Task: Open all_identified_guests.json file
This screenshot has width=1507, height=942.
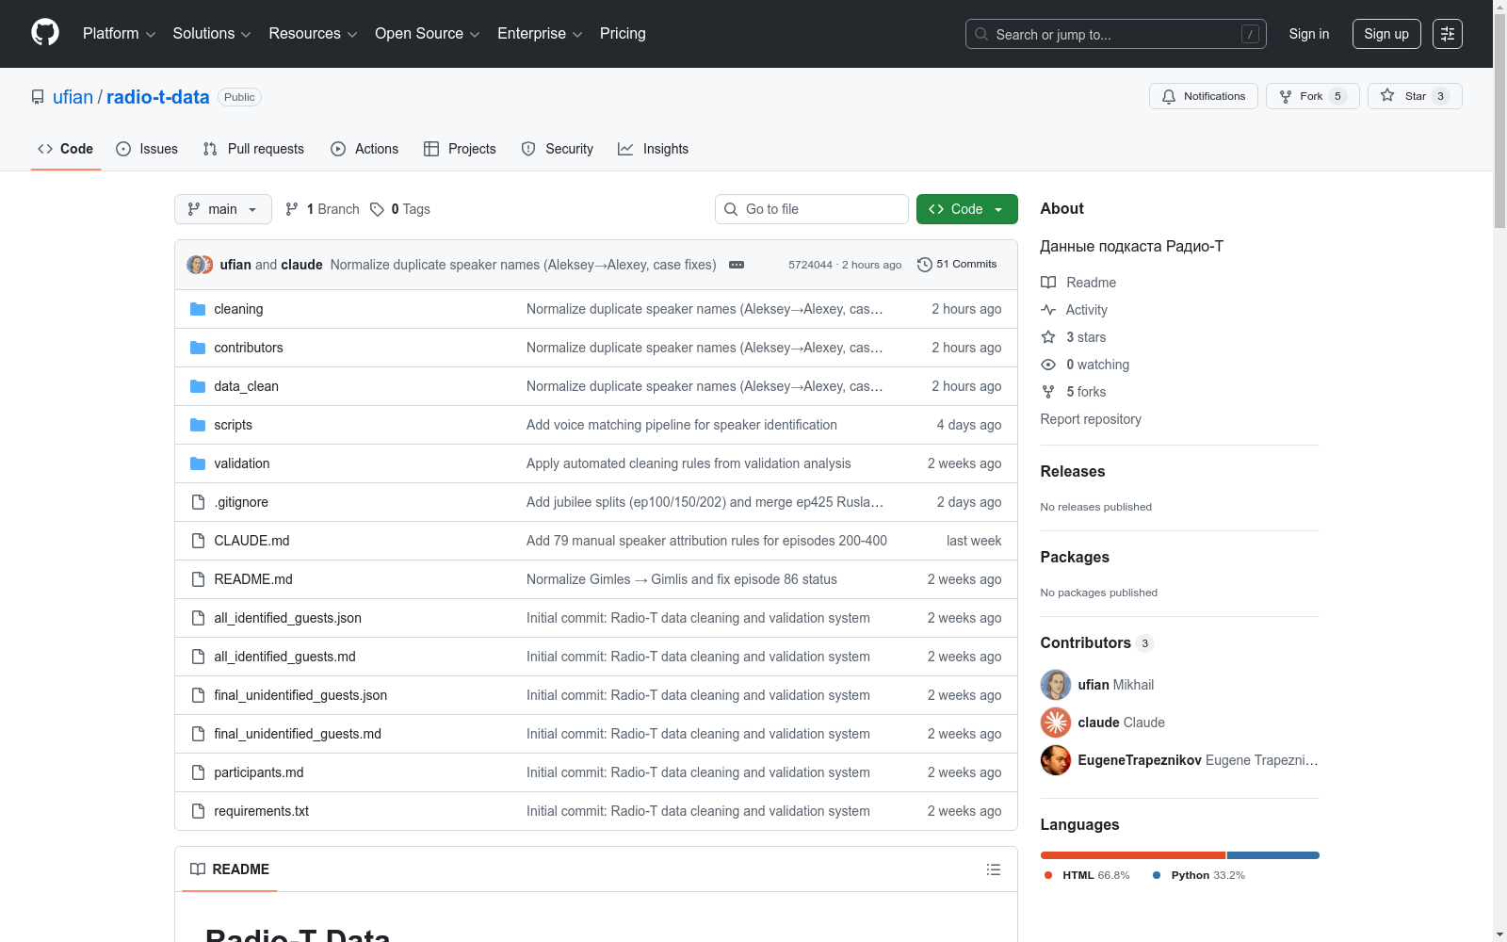Action: tap(288, 618)
